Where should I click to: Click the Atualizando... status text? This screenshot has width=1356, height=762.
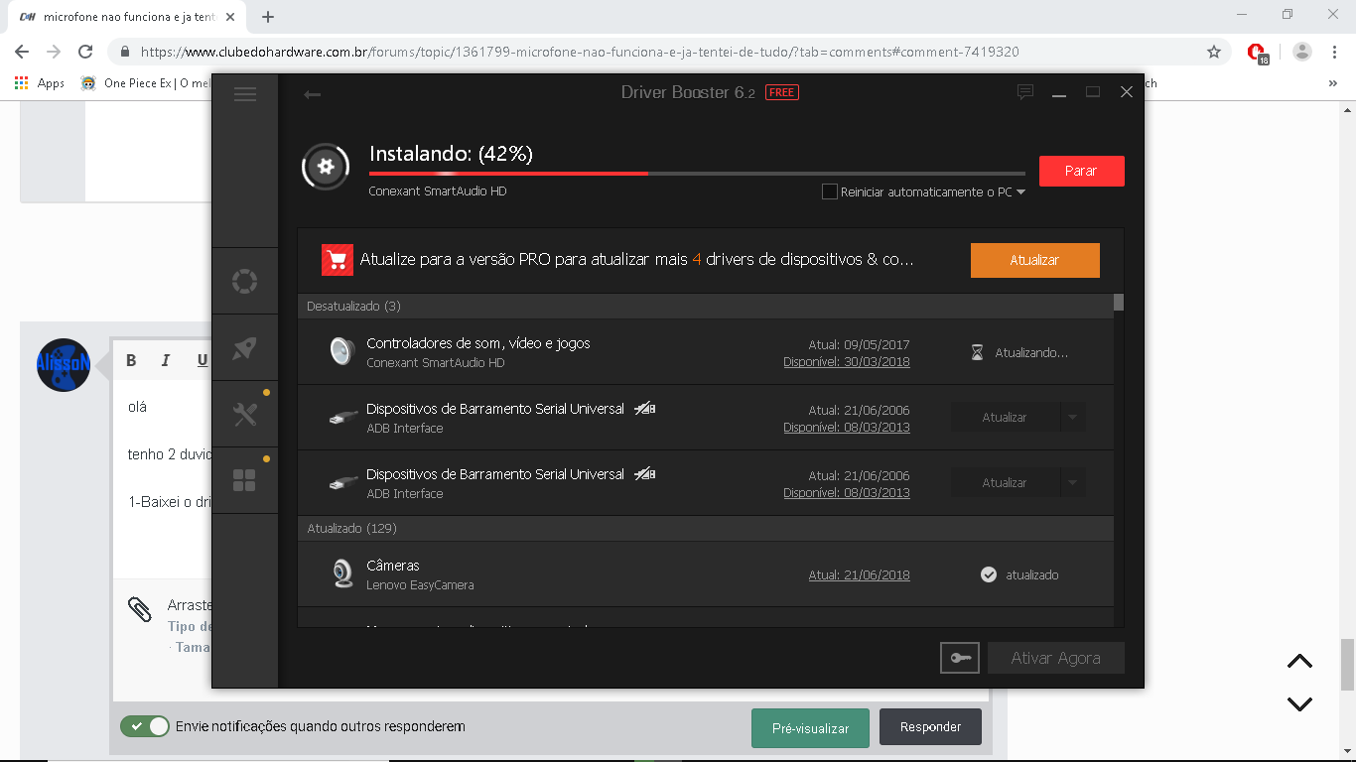coord(1031,352)
